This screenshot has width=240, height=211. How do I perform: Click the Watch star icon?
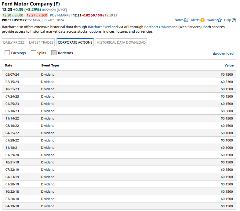[219, 20]
